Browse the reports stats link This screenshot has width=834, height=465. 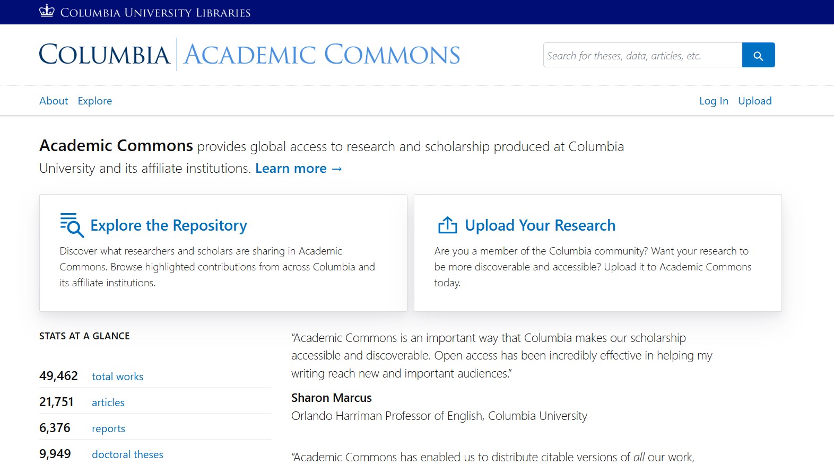click(x=108, y=428)
